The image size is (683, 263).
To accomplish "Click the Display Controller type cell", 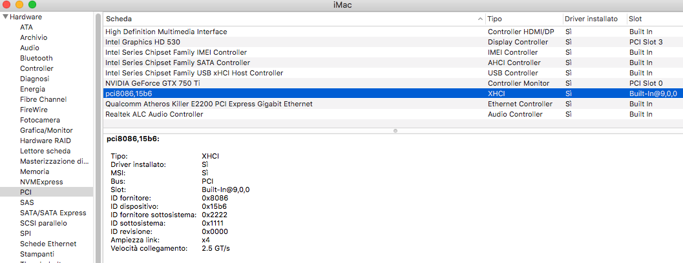I will pos(518,42).
